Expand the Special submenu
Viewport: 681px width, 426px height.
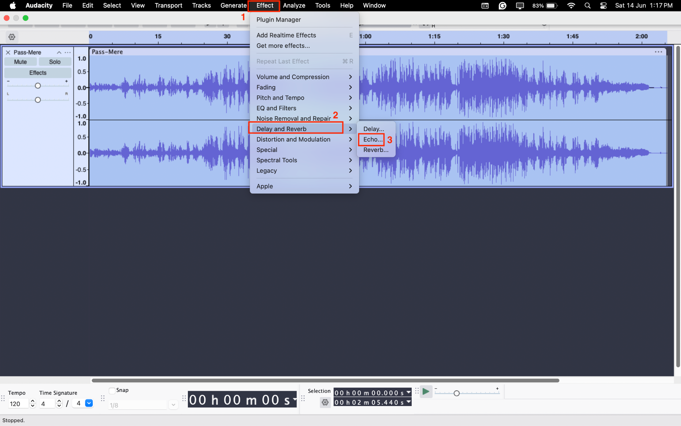point(304,150)
